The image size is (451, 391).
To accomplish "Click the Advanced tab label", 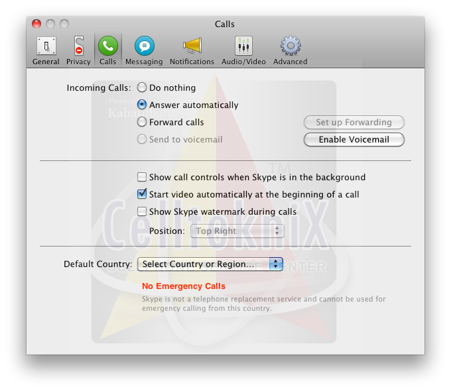I will point(290,62).
